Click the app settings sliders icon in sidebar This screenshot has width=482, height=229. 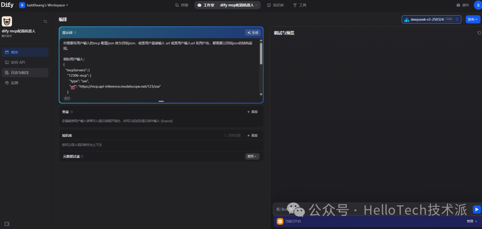46,21
